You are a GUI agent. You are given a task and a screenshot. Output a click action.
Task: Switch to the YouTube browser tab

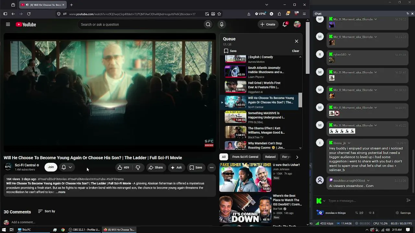click(x=42, y=5)
